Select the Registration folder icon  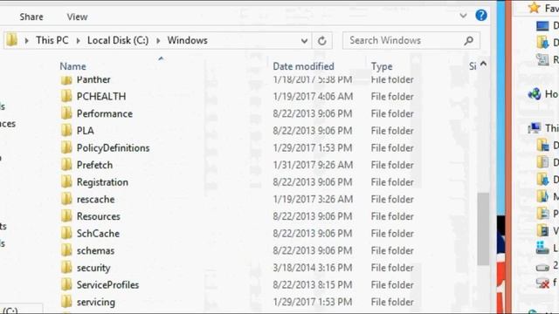pos(66,181)
